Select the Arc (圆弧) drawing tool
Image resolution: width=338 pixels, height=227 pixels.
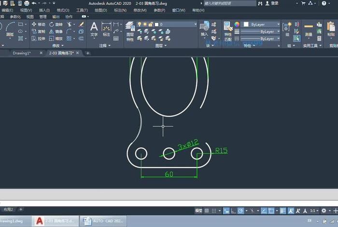(x=10, y=29)
